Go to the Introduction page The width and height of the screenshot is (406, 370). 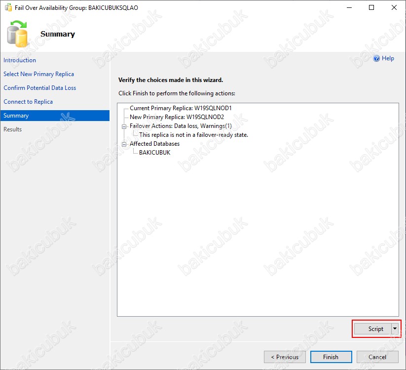(x=20, y=60)
